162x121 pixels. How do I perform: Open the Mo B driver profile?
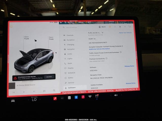pos(102,27)
